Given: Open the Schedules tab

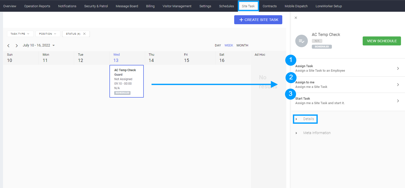Looking at the screenshot, I should [x=226, y=6].
